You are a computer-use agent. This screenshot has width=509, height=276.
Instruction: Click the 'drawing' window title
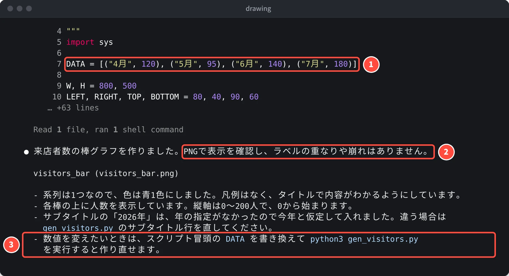tap(258, 8)
